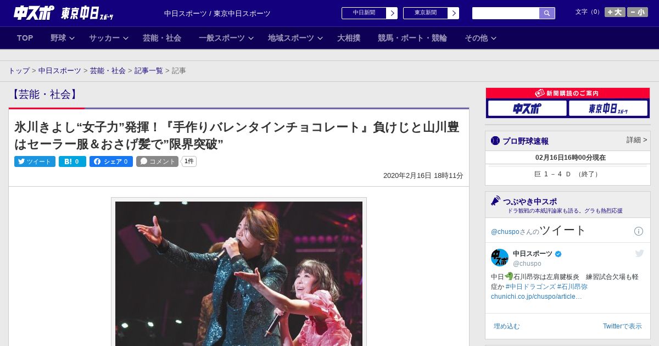Click 記事一覧 breadcrumb link
659x346 pixels.
click(149, 71)
